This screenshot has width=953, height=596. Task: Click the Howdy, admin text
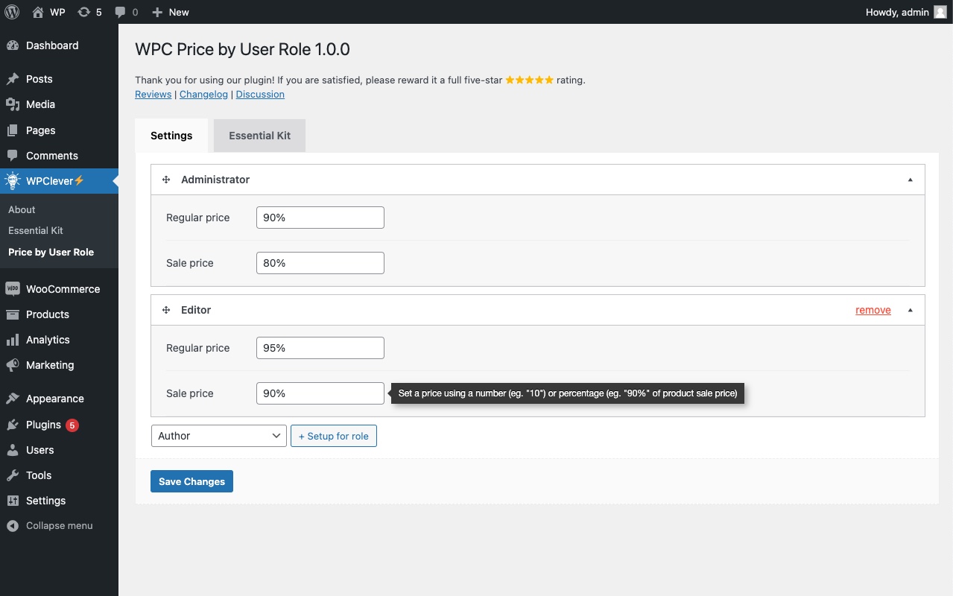pos(897,12)
